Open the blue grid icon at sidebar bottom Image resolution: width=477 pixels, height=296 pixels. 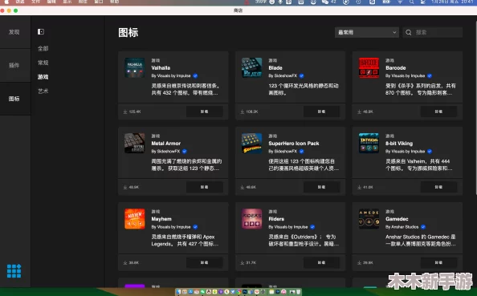pyautogui.click(x=14, y=271)
